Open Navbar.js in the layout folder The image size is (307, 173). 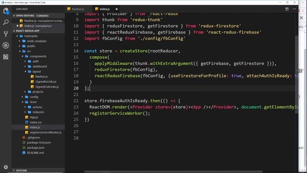[x=38, y=76]
